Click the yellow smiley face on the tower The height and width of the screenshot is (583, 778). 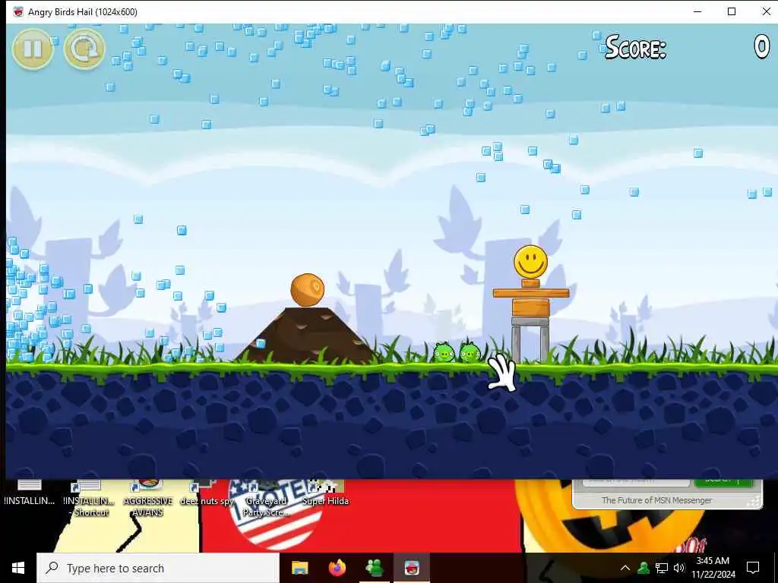tap(530, 262)
